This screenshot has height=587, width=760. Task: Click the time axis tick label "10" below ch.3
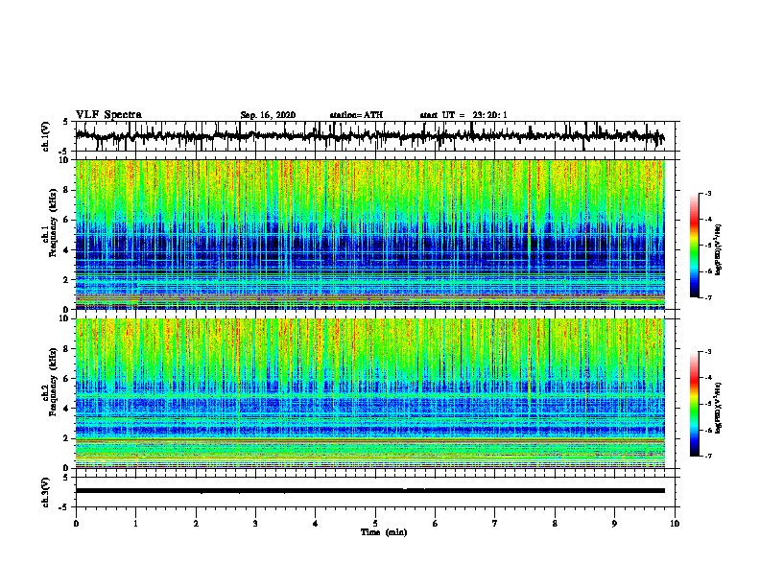[x=675, y=523]
